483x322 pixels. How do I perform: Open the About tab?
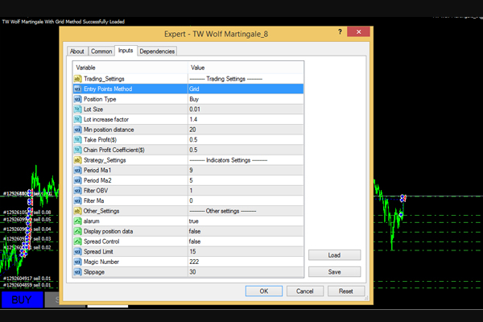pyautogui.click(x=77, y=52)
